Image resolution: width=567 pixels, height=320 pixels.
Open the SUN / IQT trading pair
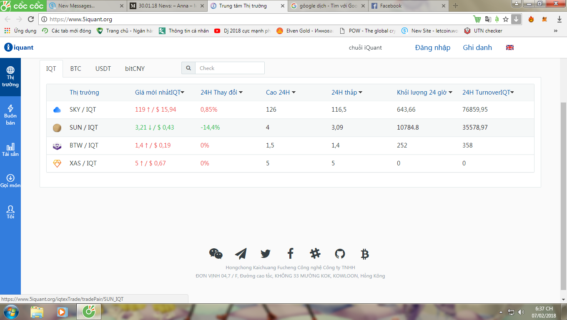(84, 127)
